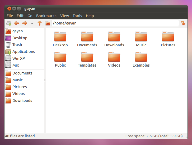
Task: Open the File menu
Action: pyautogui.click(x=10, y=16)
